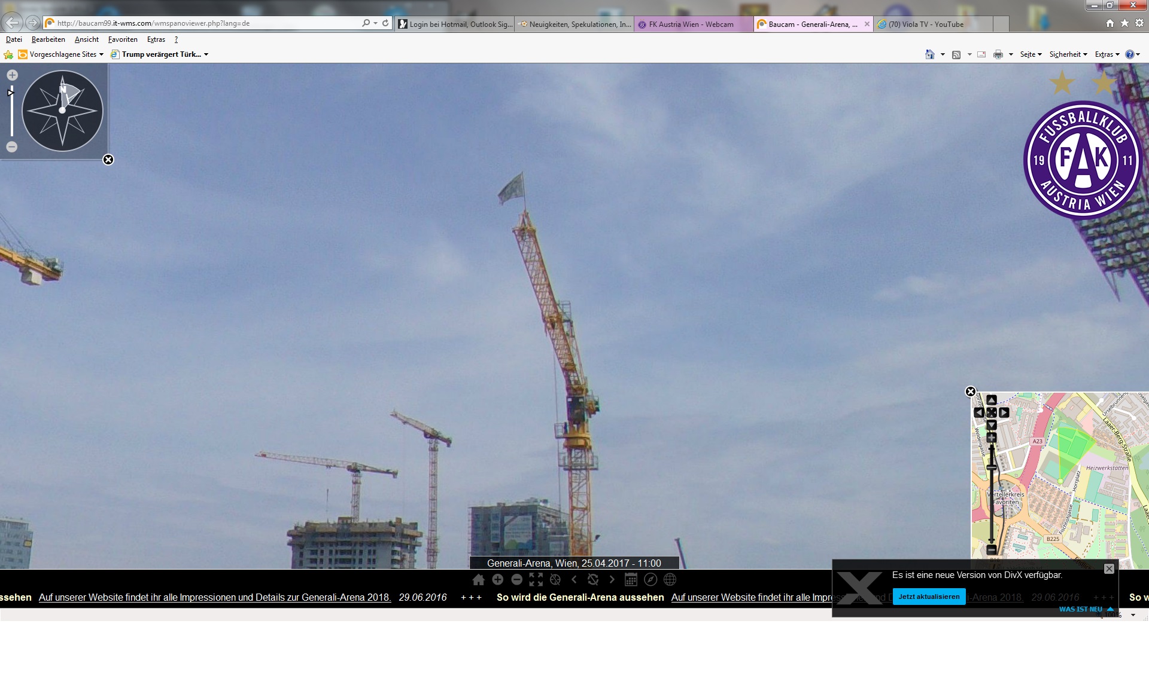Switch to Login bei Hotmail tab
This screenshot has width=1149, height=685.
tap(455, 25)
